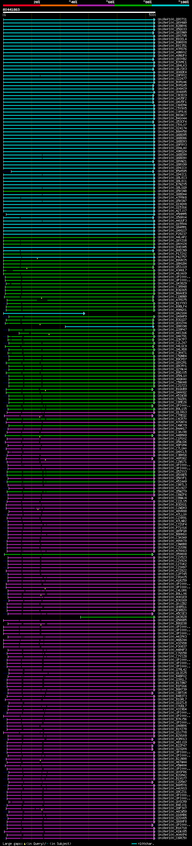Click the Large gaps legend text
Image resolution: width=192 pixels, height=846 pixels.
[37, 843]
